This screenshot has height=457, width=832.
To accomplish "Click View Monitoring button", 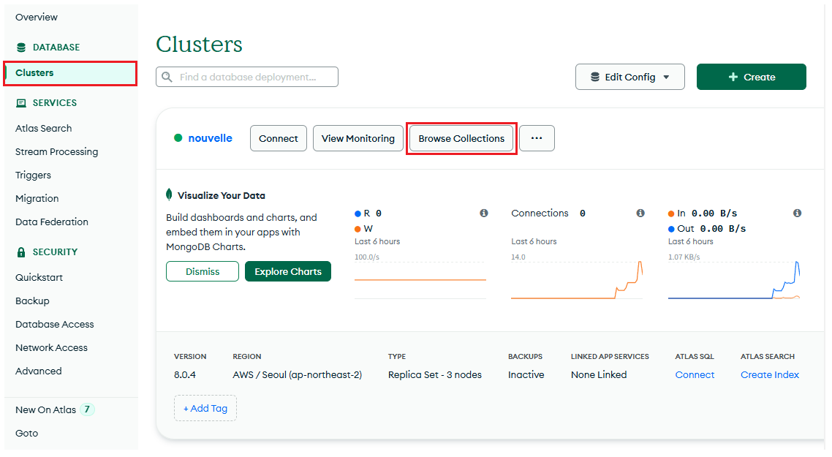I will (x=358, y=138).
